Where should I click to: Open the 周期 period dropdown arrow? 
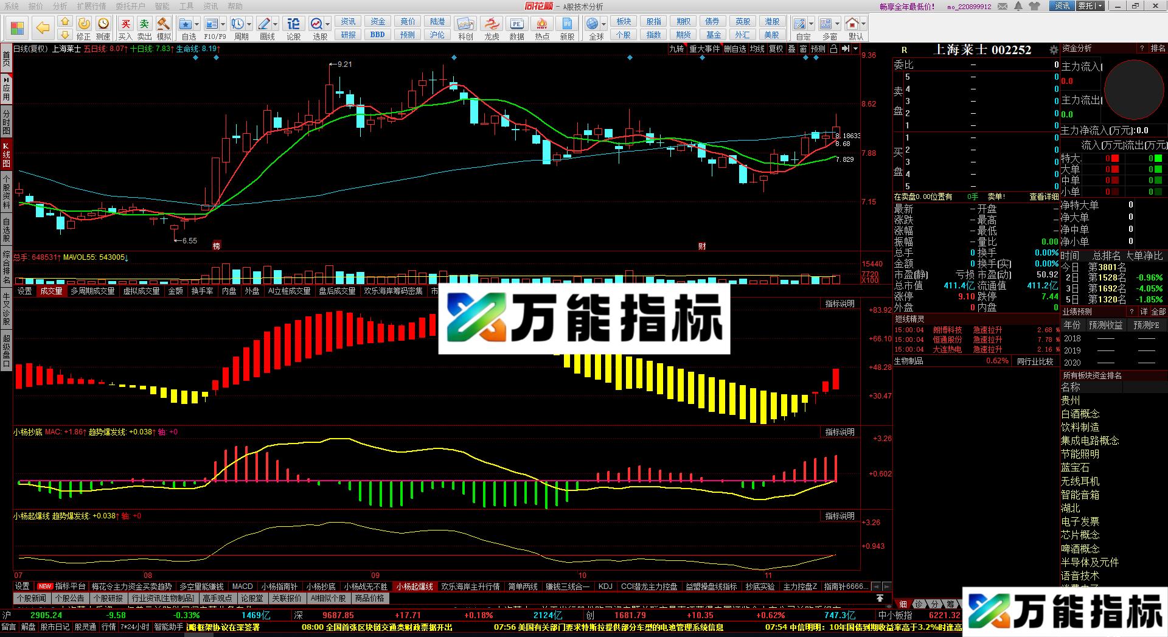coord(250,24)
